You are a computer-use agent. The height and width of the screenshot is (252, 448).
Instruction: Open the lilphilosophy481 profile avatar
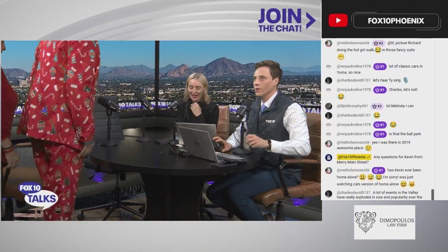328,106
